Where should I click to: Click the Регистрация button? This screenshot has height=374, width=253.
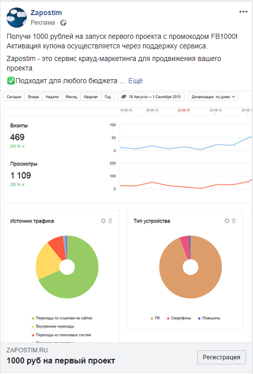221,357
